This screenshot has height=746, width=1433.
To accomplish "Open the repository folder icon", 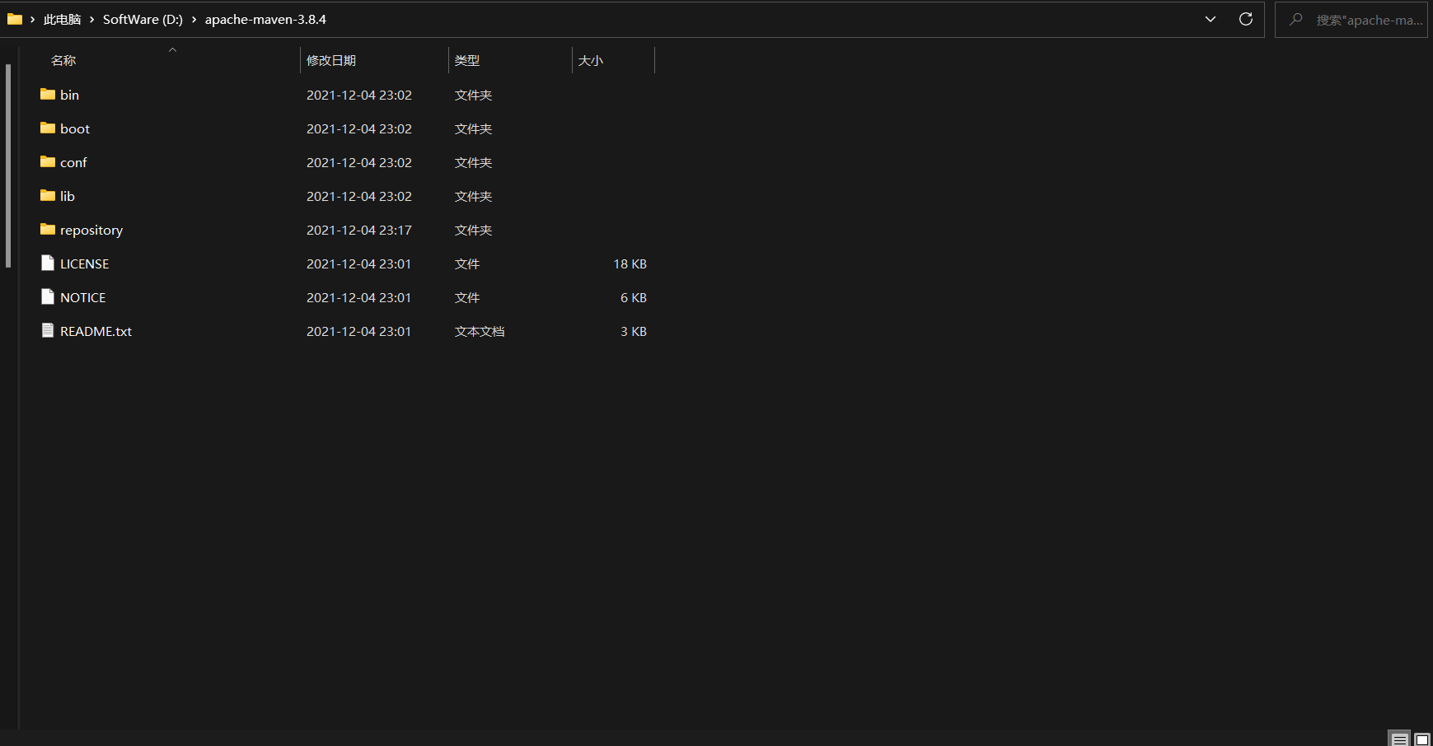I will (48, 230).
